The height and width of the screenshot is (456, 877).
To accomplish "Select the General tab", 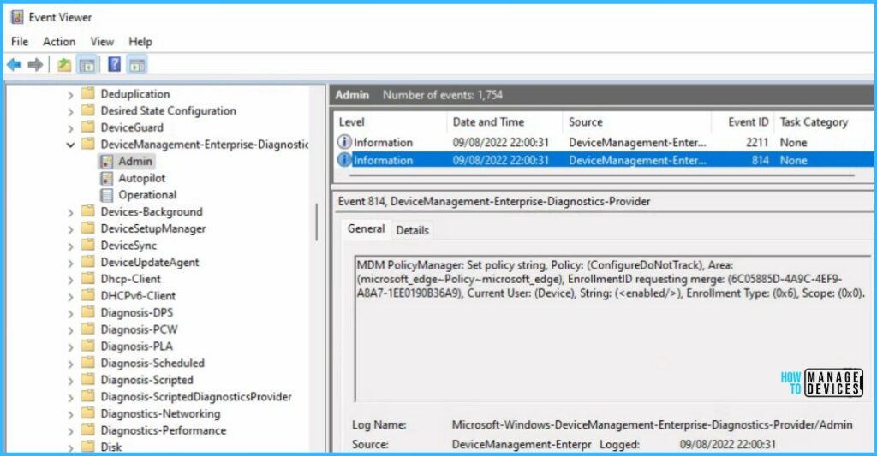I will (x=366, y=229).
